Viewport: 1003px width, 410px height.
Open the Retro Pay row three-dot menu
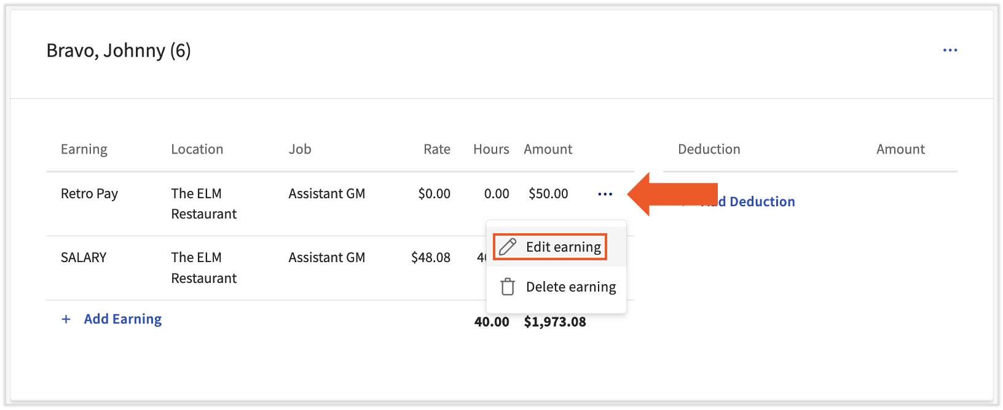(x=605, y=194)
